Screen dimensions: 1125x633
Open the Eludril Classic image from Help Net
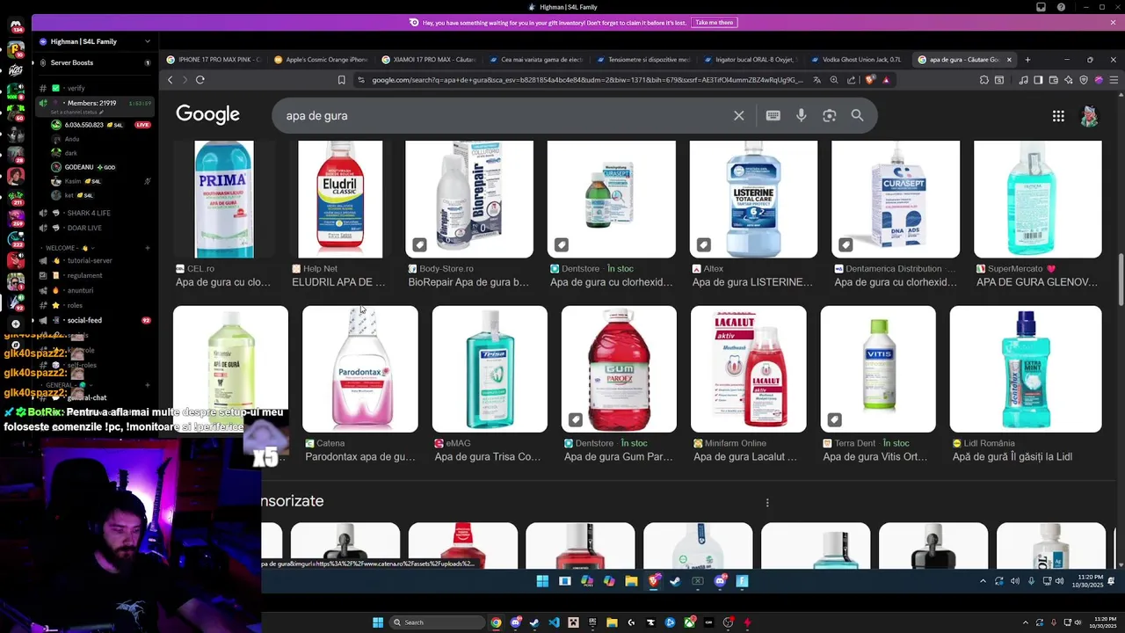point(340,200)
